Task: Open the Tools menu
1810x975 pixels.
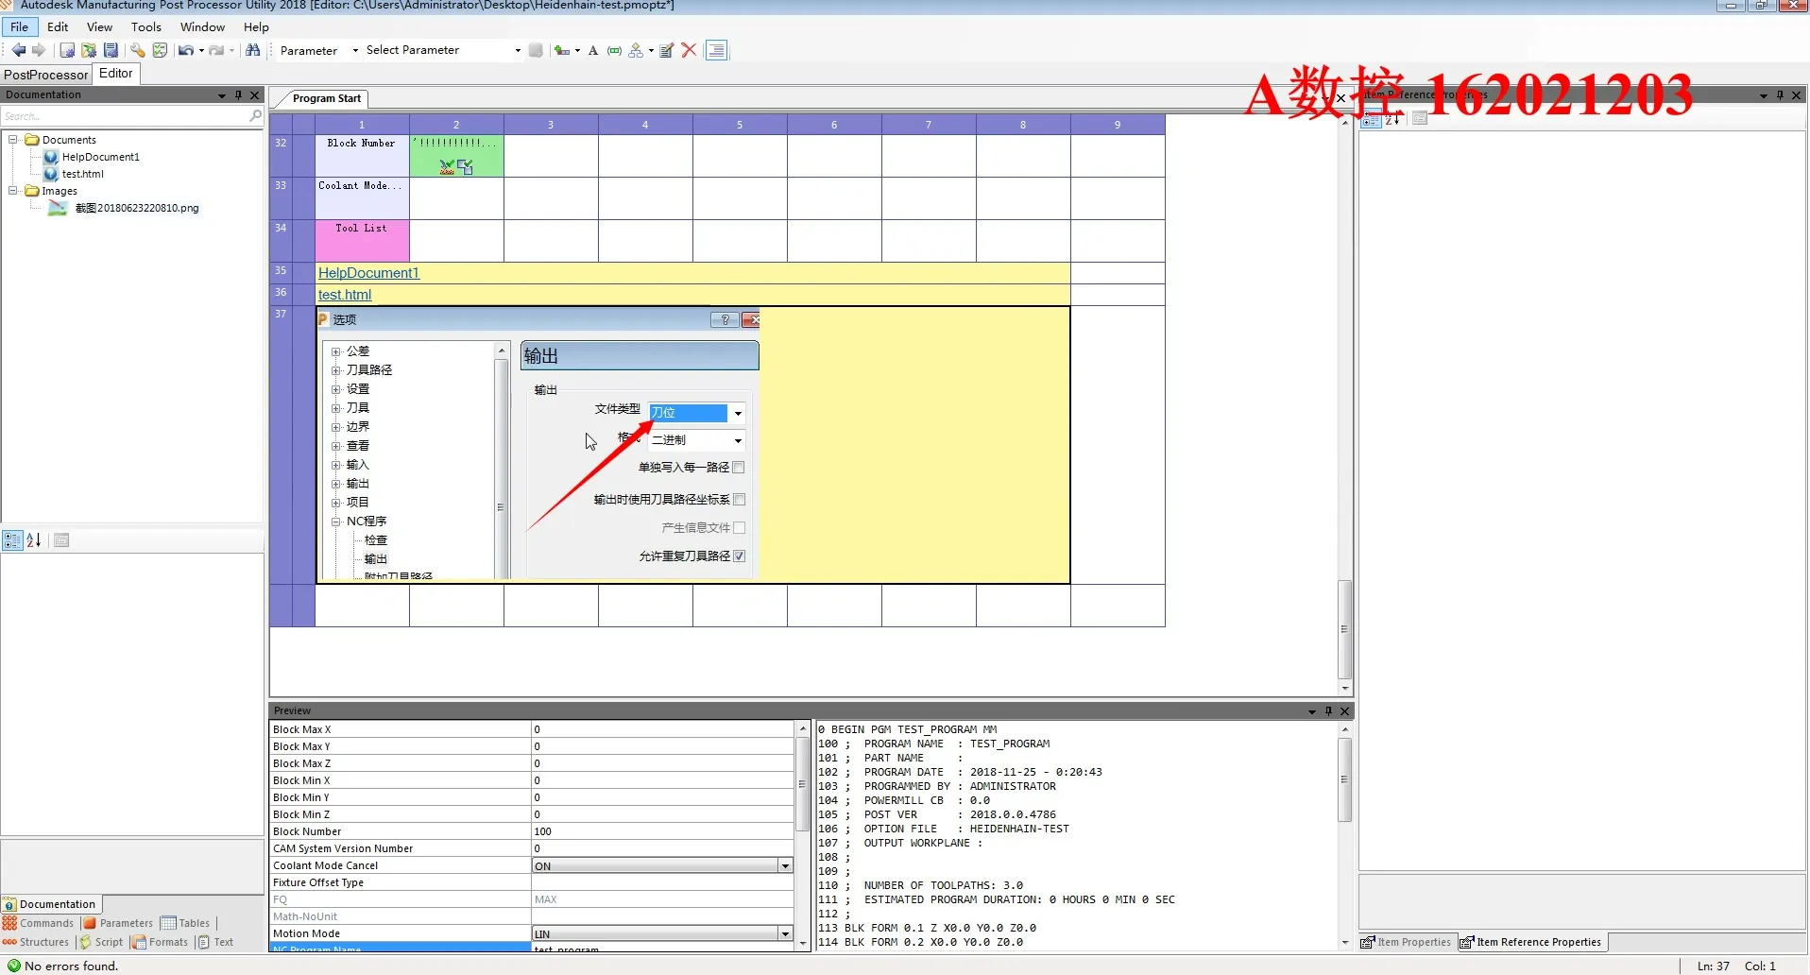Action: [x=145, y=26]
